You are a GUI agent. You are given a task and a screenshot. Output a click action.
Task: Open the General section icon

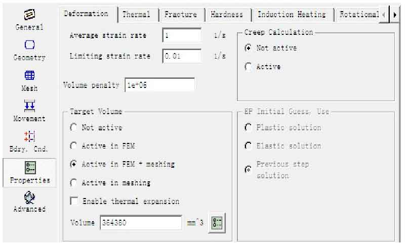tap(29, 15)
